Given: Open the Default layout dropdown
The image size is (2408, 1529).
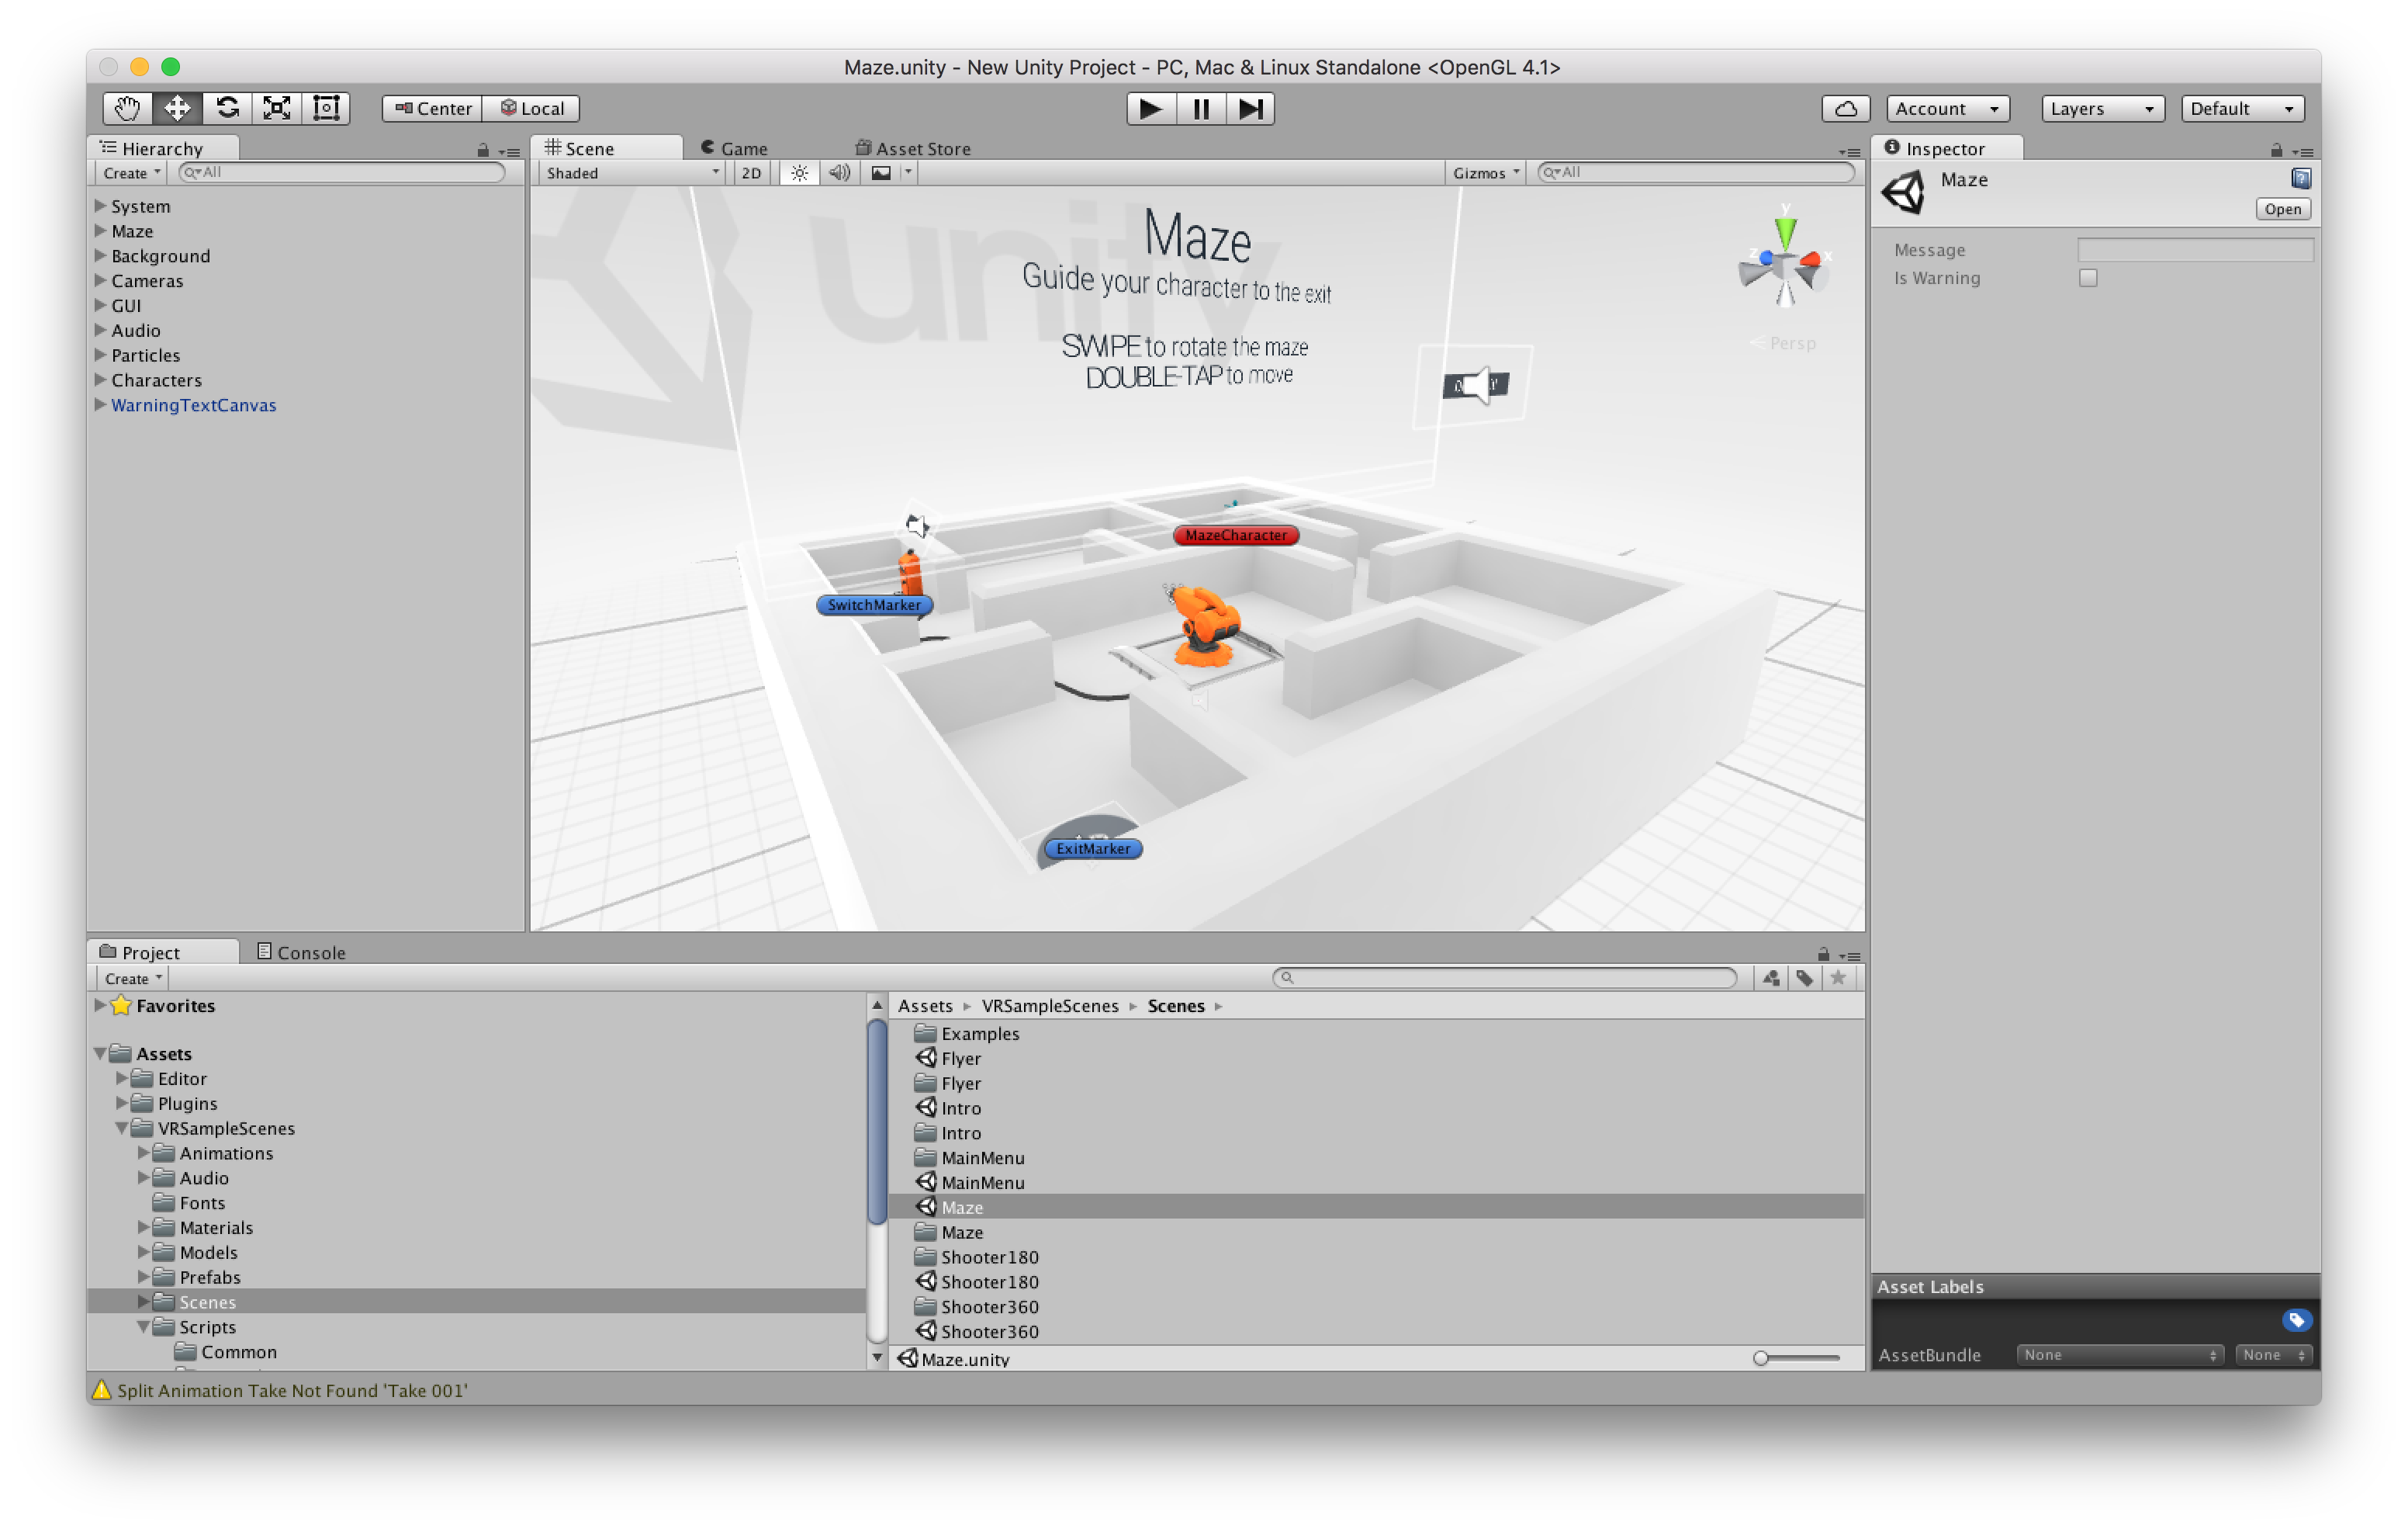Looking at the screenshot, I should point(2242,108).
